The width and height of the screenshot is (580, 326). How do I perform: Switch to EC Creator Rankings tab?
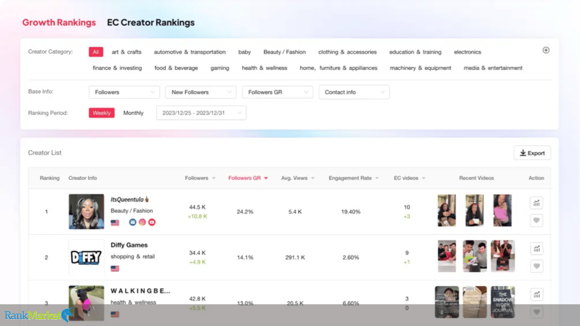pyautogui.click(x=151, y=22)
